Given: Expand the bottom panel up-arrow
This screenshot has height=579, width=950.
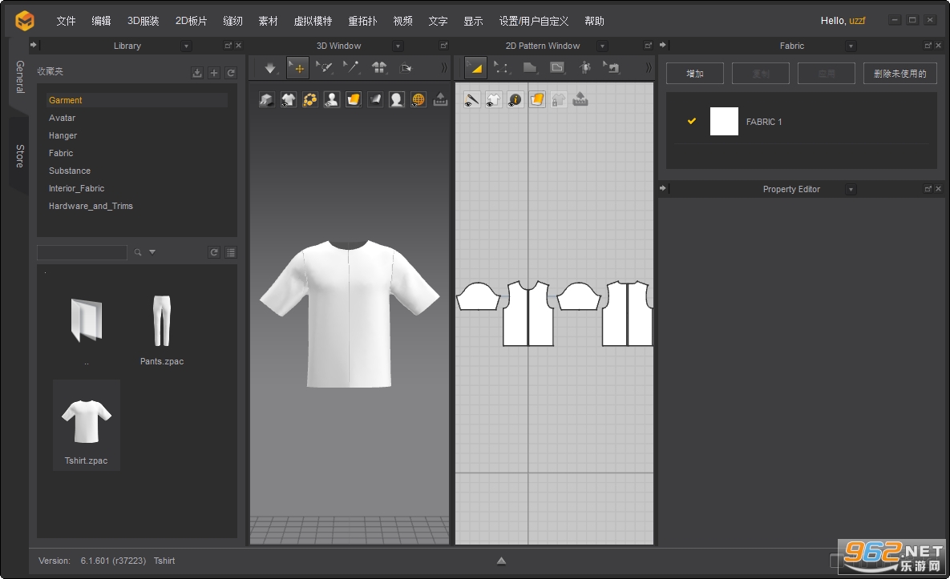Looking at the screenshot, I should click(x=501, y=561).
